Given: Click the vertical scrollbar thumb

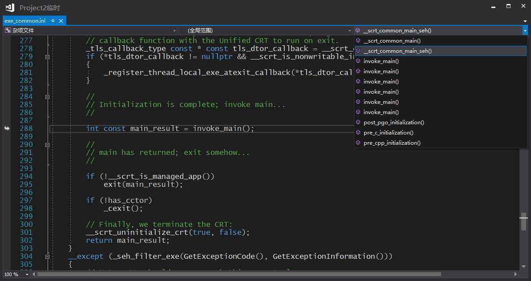Looking at the screenshot, I should (x=523, y=222).
